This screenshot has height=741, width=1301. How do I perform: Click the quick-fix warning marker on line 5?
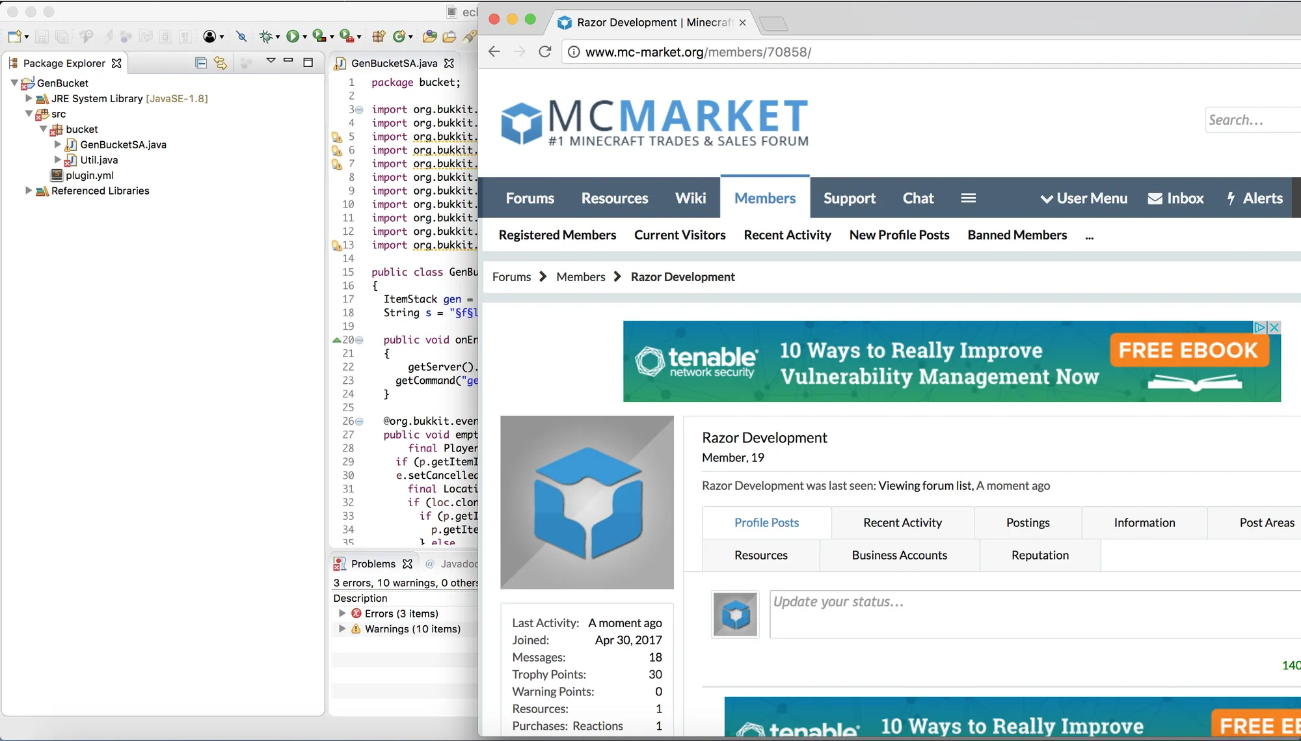pos(336,137)
